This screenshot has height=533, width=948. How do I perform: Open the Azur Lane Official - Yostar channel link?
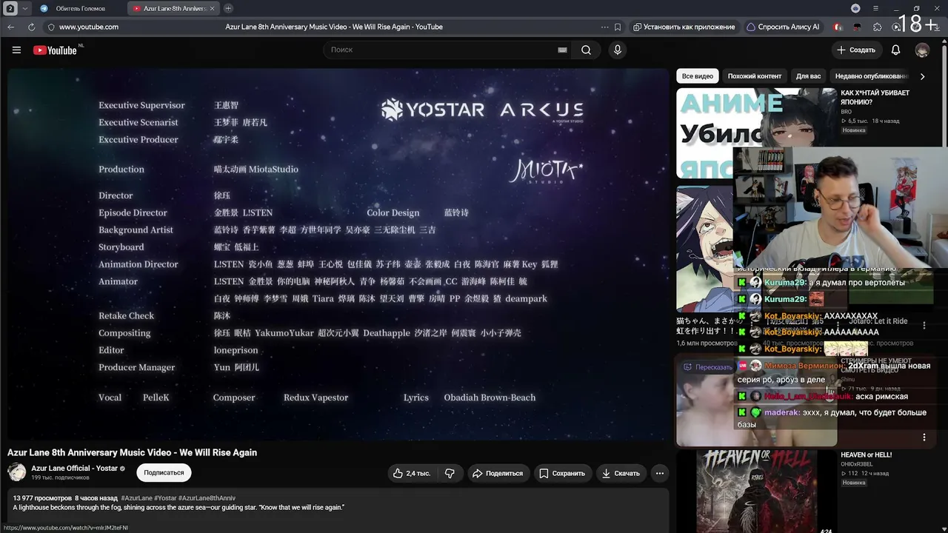click(75, 469)
